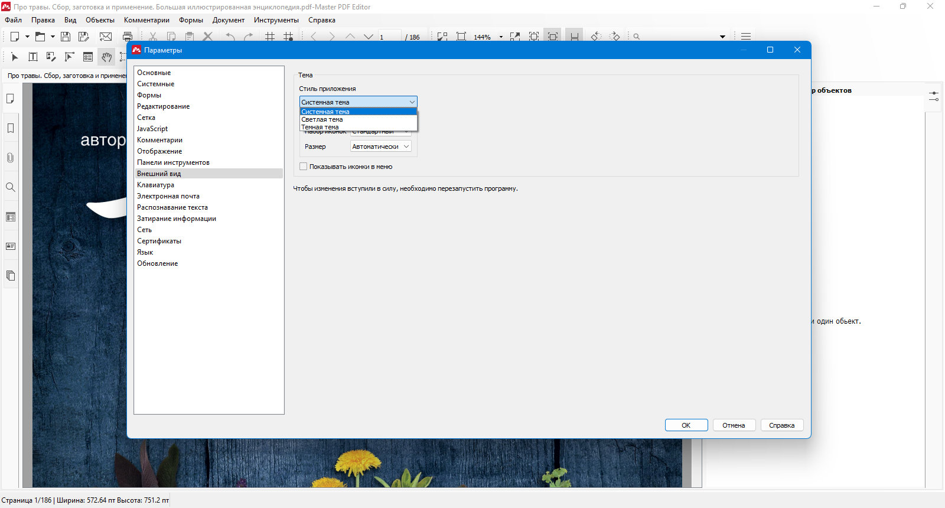The height and width of the screenshot is (508, 945).
Task: Click the page number input field
Action: click(389, 37)
